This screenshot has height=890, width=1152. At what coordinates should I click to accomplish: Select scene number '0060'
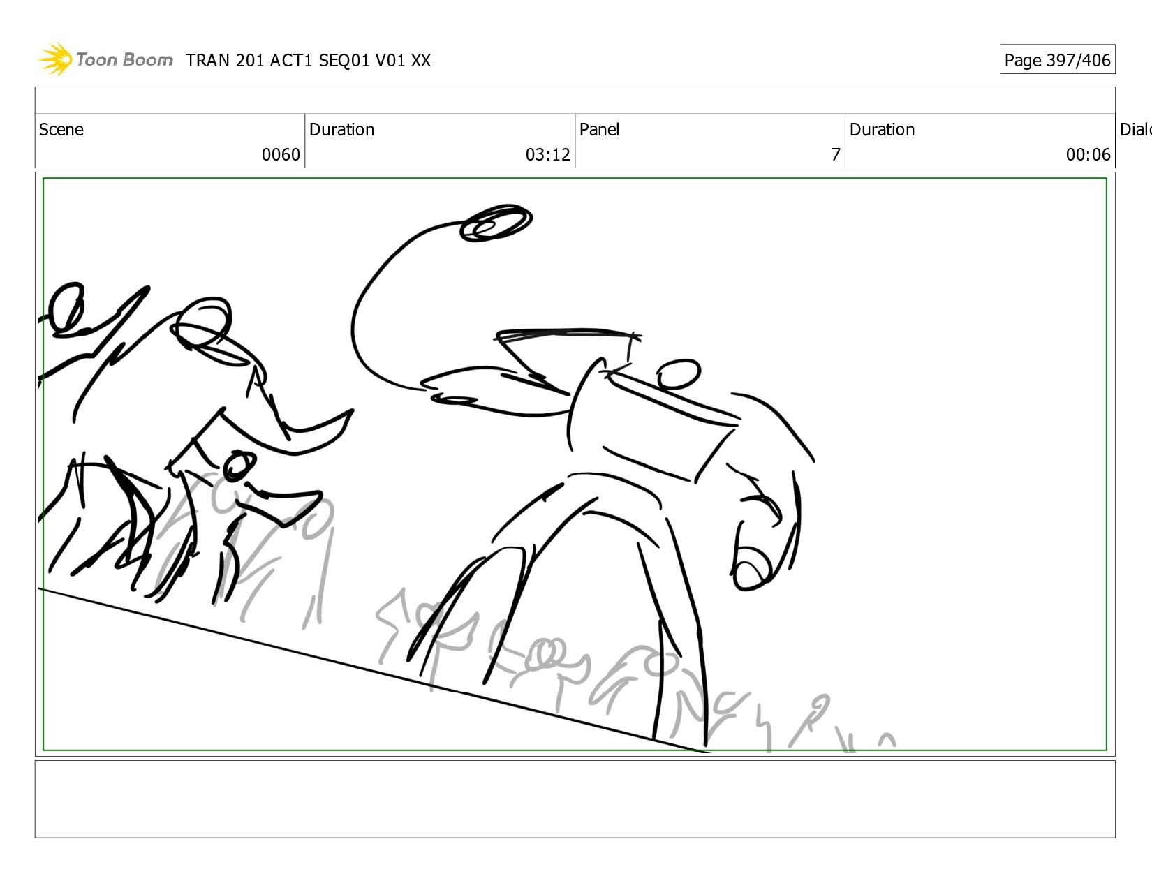click(281, 155)
